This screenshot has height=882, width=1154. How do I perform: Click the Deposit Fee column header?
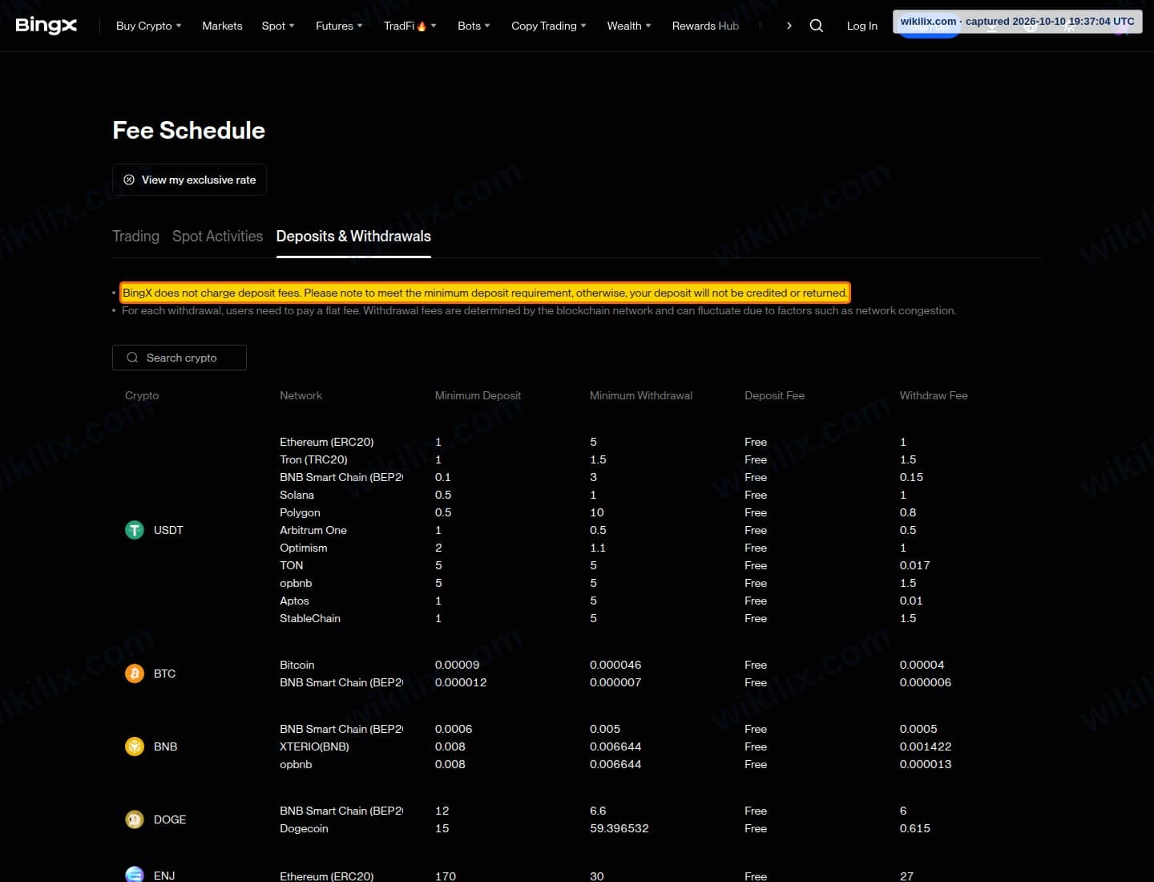(774, 395)
